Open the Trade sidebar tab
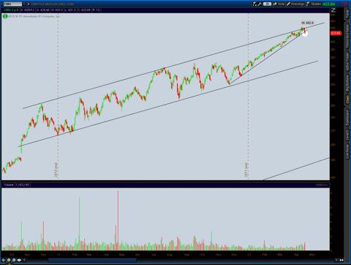Image resolution: width=351 pixels, height=265 pixels. [347, 14]
